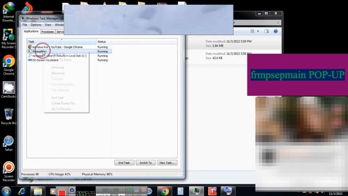Click the Running status of the Chrome task
Screen dimensions: 348x196
pos(103,47)
